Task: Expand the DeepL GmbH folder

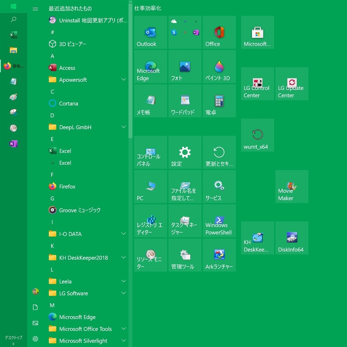Action: coord(87,127)
